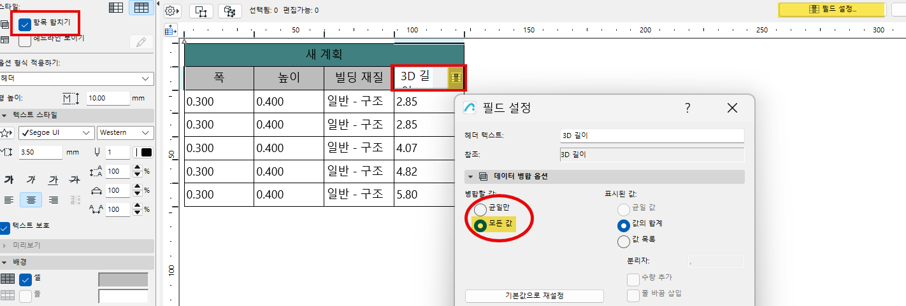Align text to the right

pos(54,200)
